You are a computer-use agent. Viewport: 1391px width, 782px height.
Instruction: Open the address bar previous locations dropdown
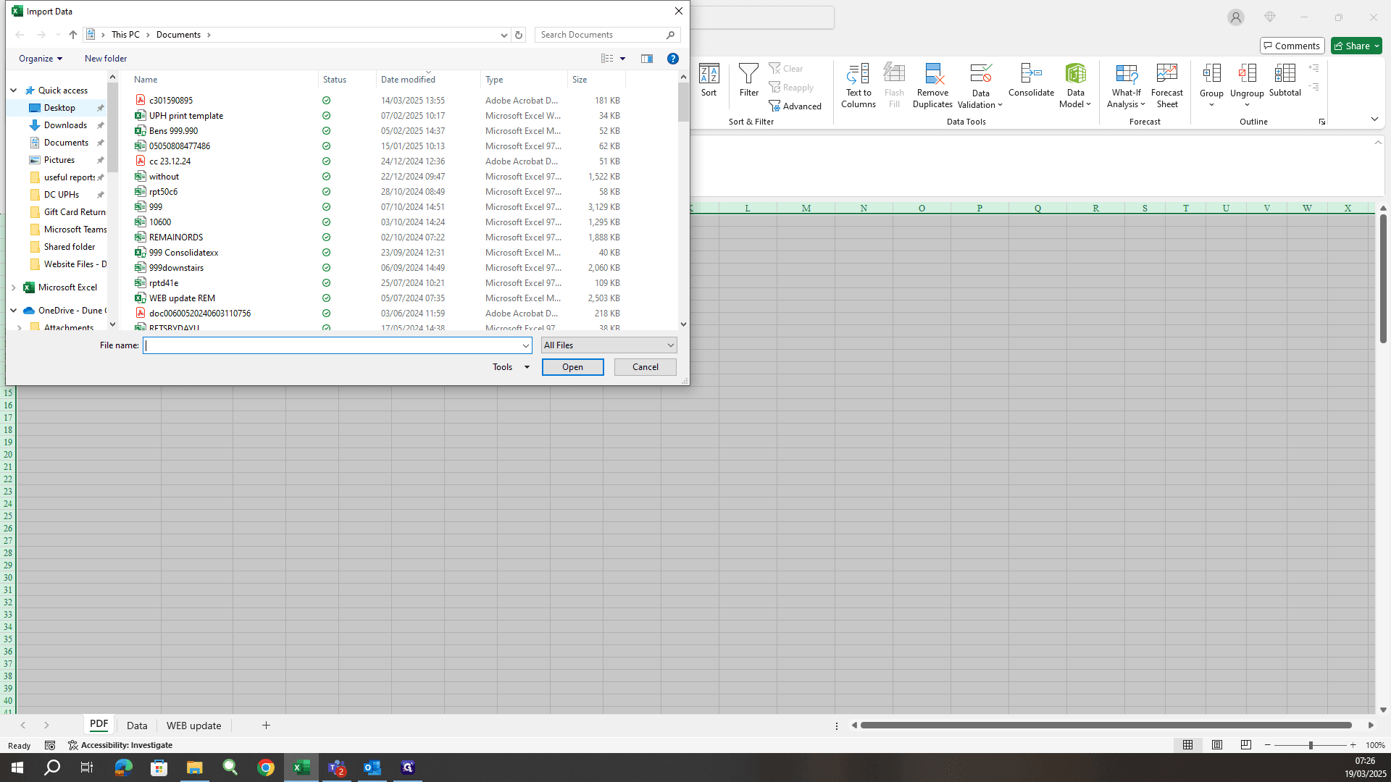504,35
